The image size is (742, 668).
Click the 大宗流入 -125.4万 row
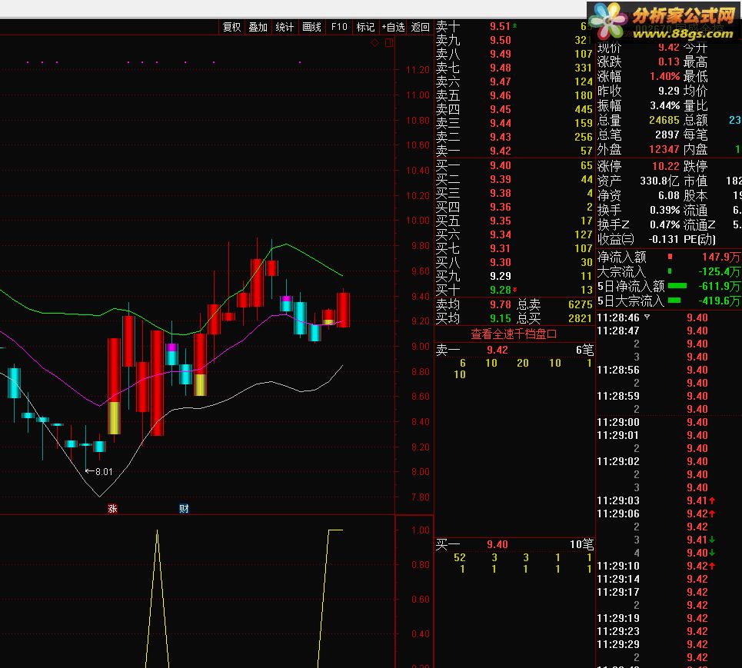point(669,271)
